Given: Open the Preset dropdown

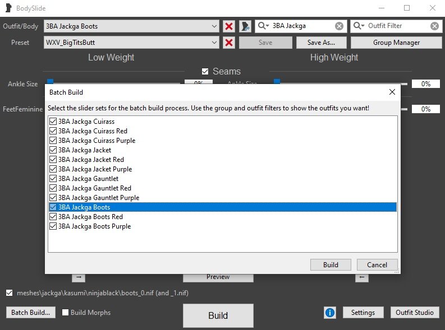Looking at the screenshot, I should coord(131,43).
